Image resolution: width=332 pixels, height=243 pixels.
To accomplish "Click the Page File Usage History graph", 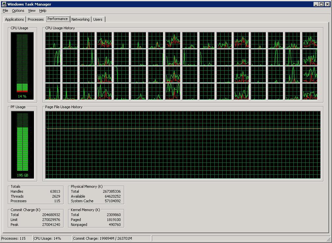I will 183,145.
